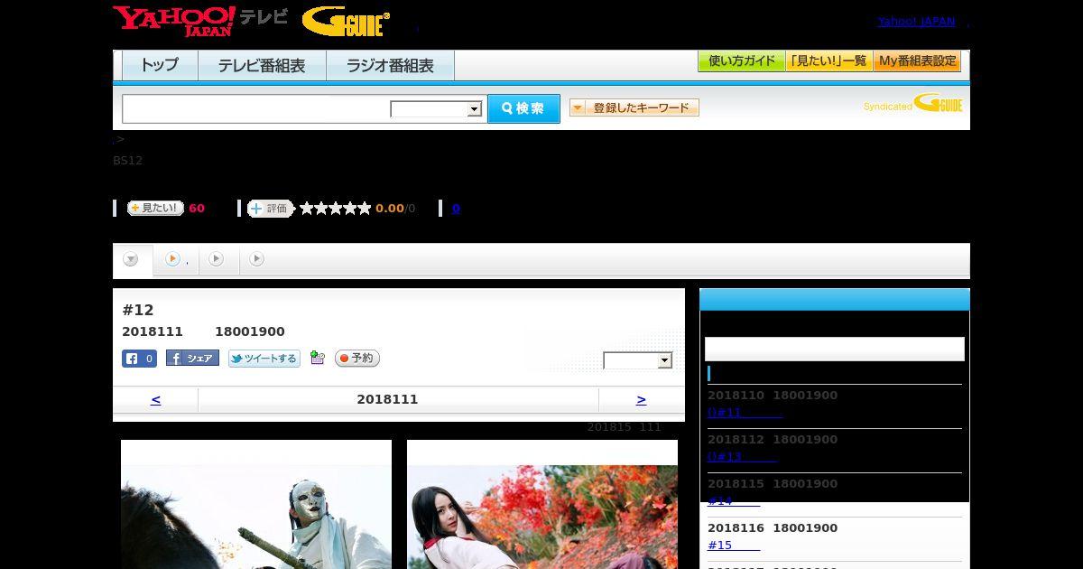Open the ラジオ番組表 tab

(x=390, y=65)
